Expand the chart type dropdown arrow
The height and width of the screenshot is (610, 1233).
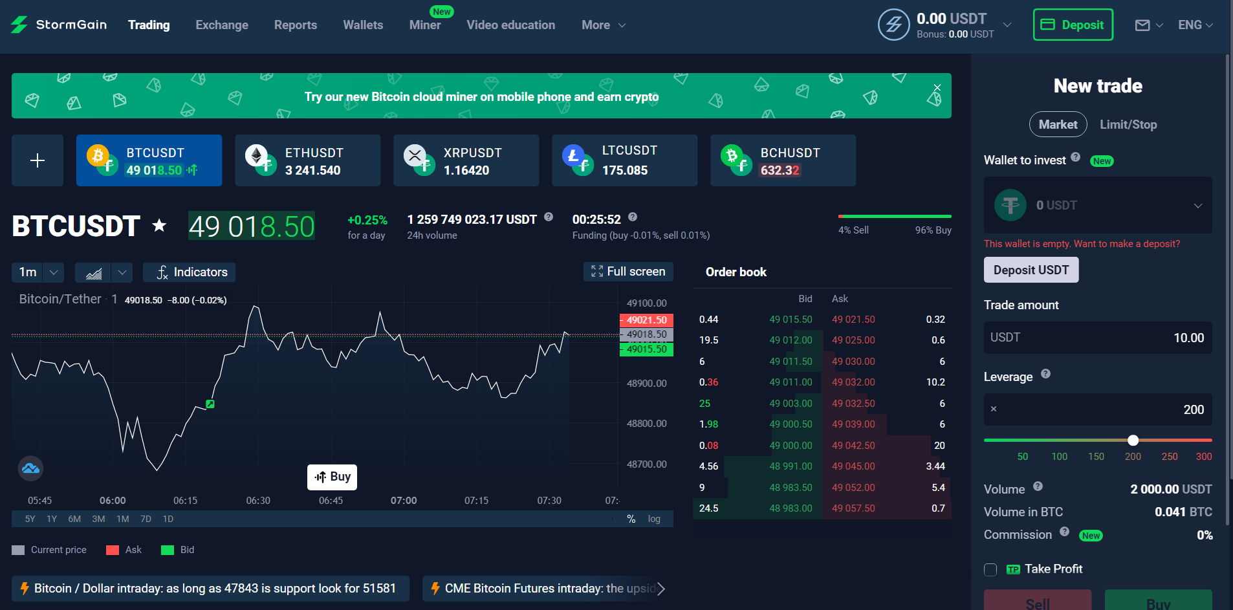coord(122,272)
